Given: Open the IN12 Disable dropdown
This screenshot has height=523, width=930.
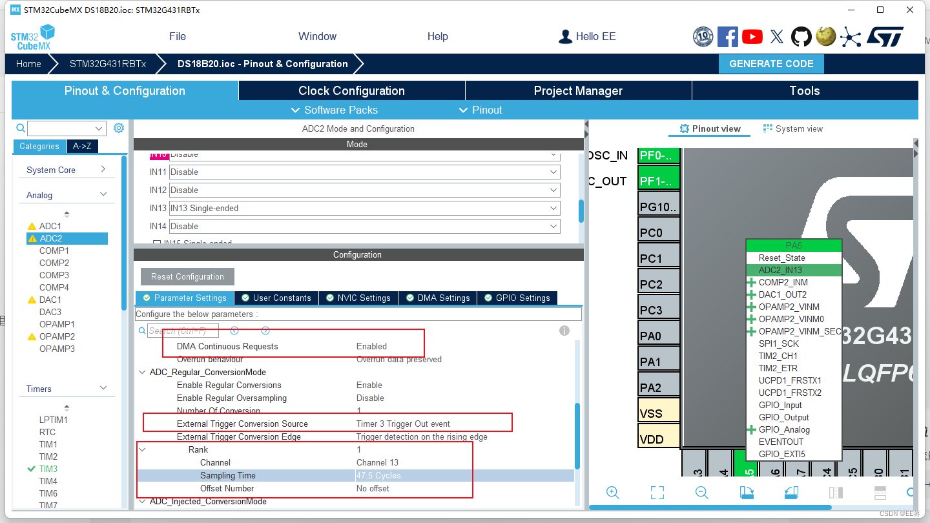Looking at the screenshot, I should point(364,190).
